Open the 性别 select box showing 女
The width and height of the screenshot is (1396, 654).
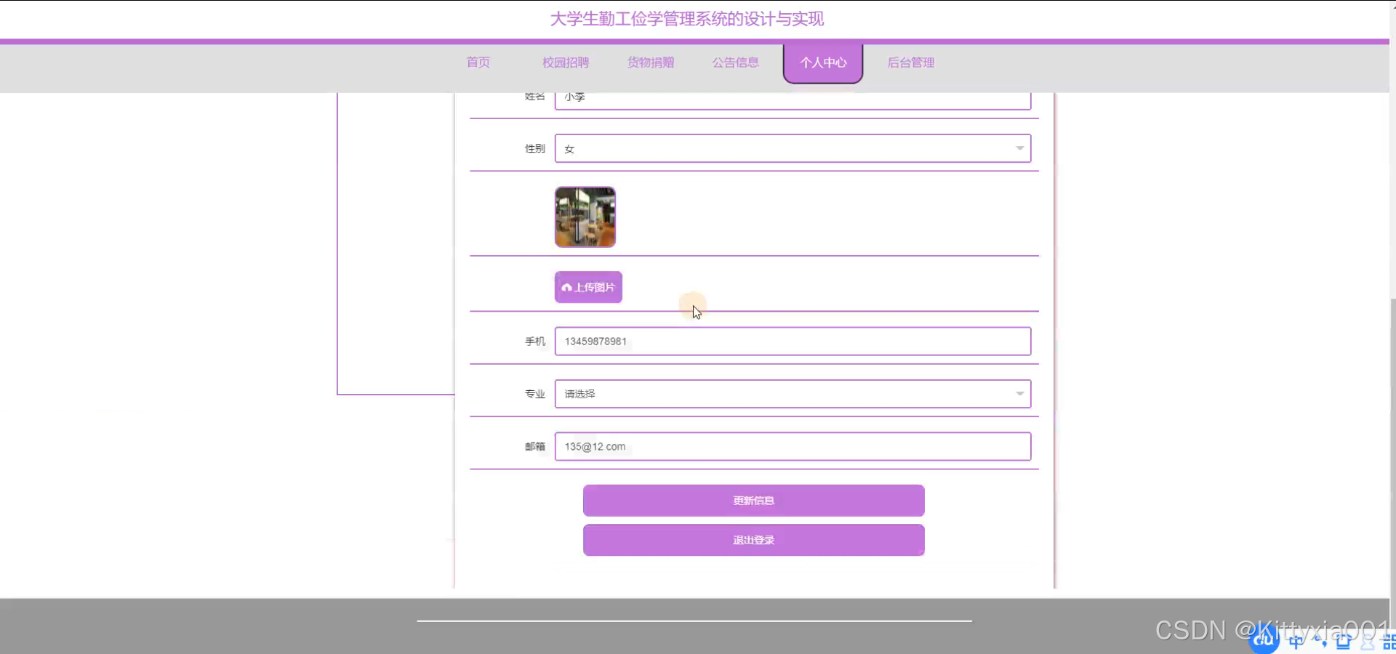784,148
